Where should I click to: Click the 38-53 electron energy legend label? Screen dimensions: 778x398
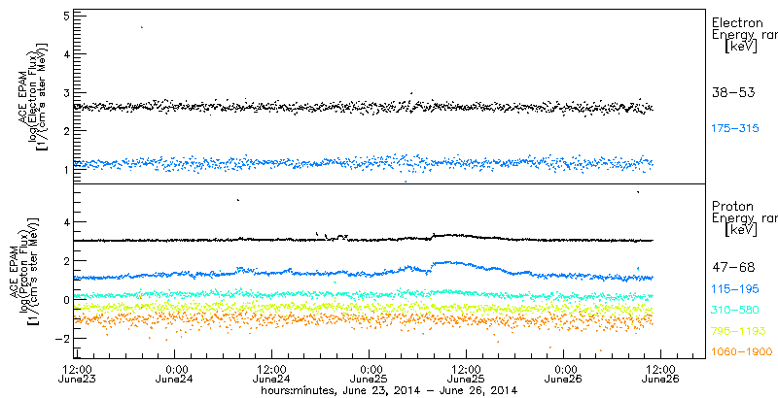tap(733, 92)
